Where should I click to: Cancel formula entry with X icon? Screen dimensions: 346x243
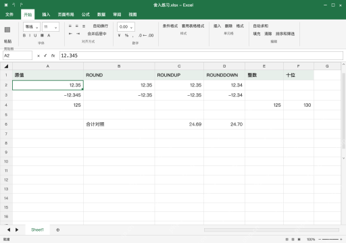[39, 55]
